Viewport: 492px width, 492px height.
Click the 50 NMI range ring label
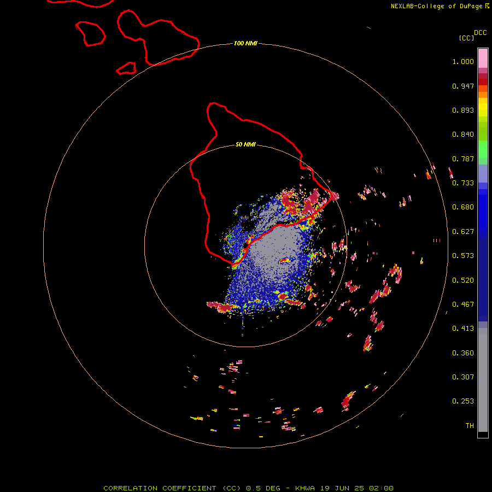245,145
